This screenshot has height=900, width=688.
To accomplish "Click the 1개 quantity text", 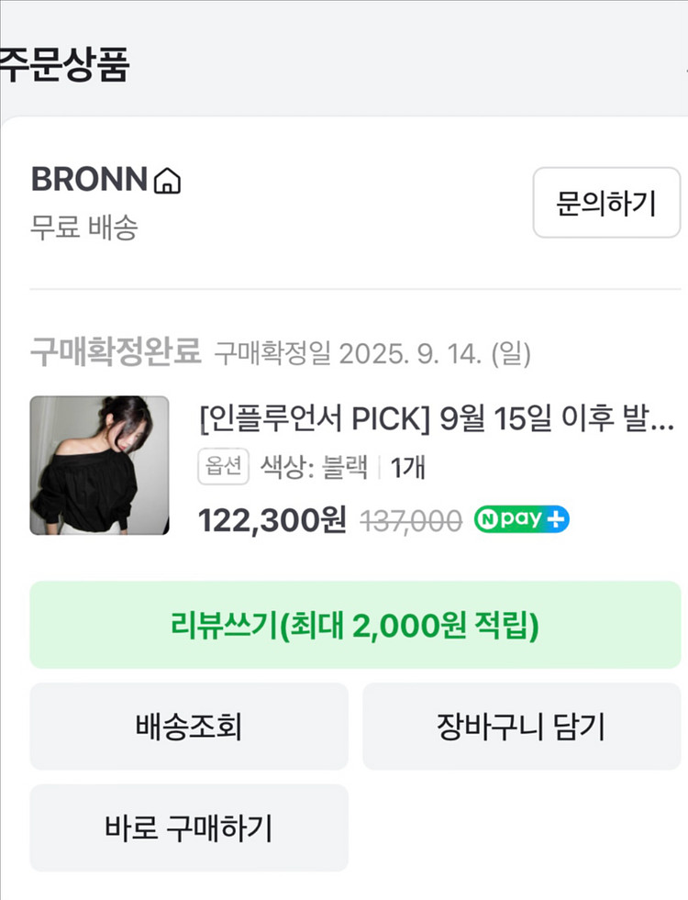I will click(x=408, y=468).
